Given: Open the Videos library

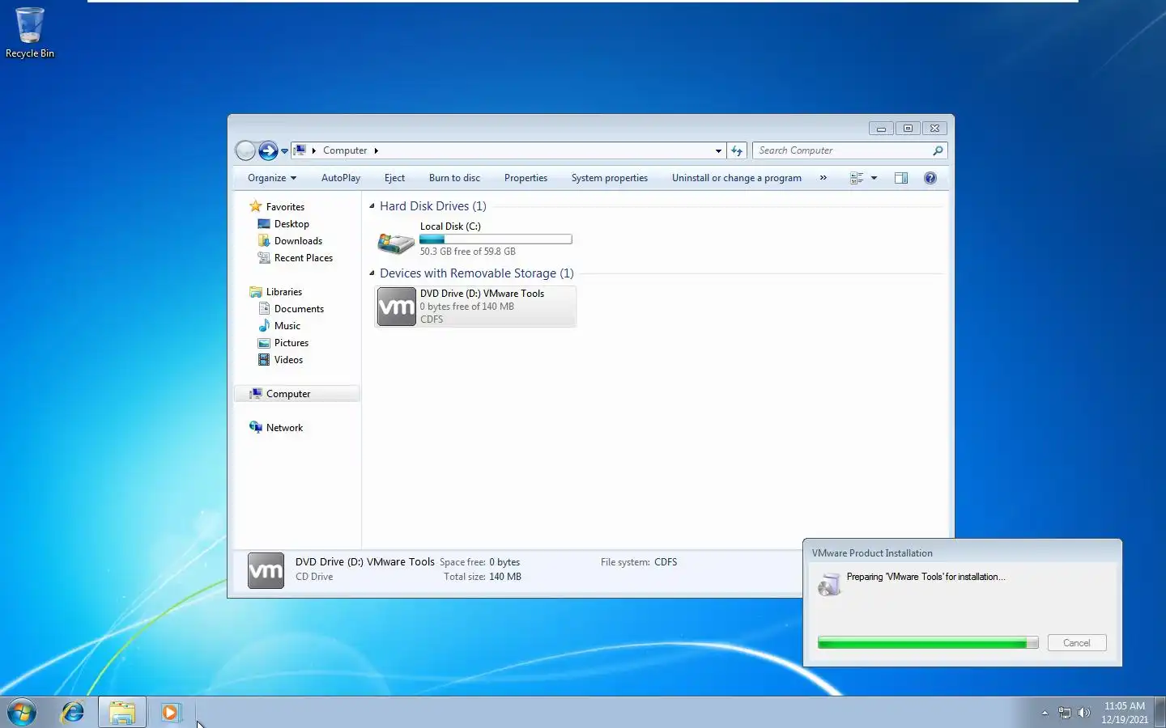Looking at the screenshot, I should pyautogui.click(x=288, y=360).
